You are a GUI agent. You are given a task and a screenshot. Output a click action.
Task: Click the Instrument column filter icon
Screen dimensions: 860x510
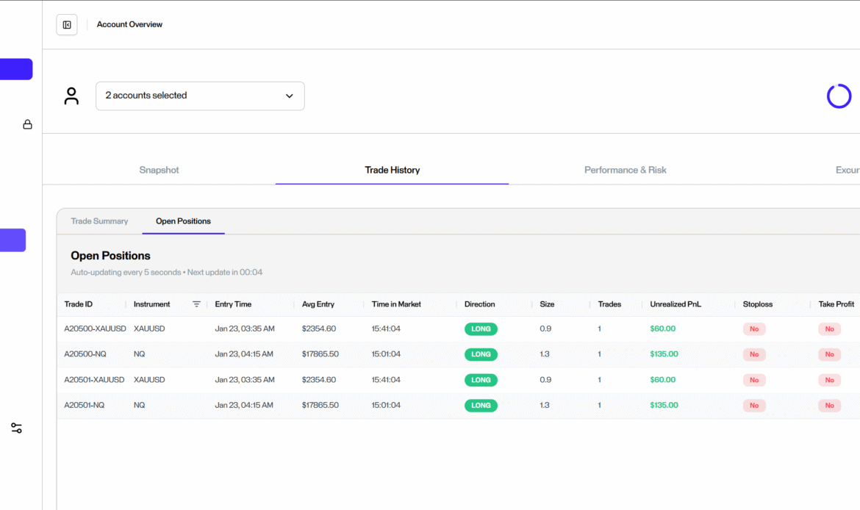point(196,304)
